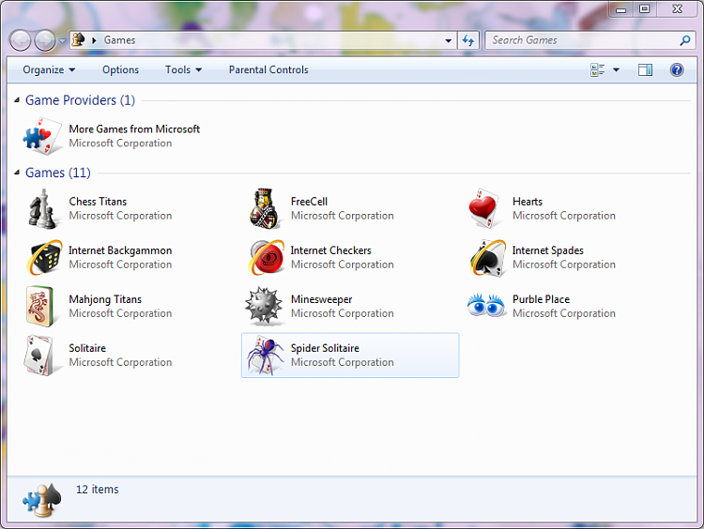Select the Hearts game icon
The width and height of the screenshot is (704, 529).
coord(483,208)
